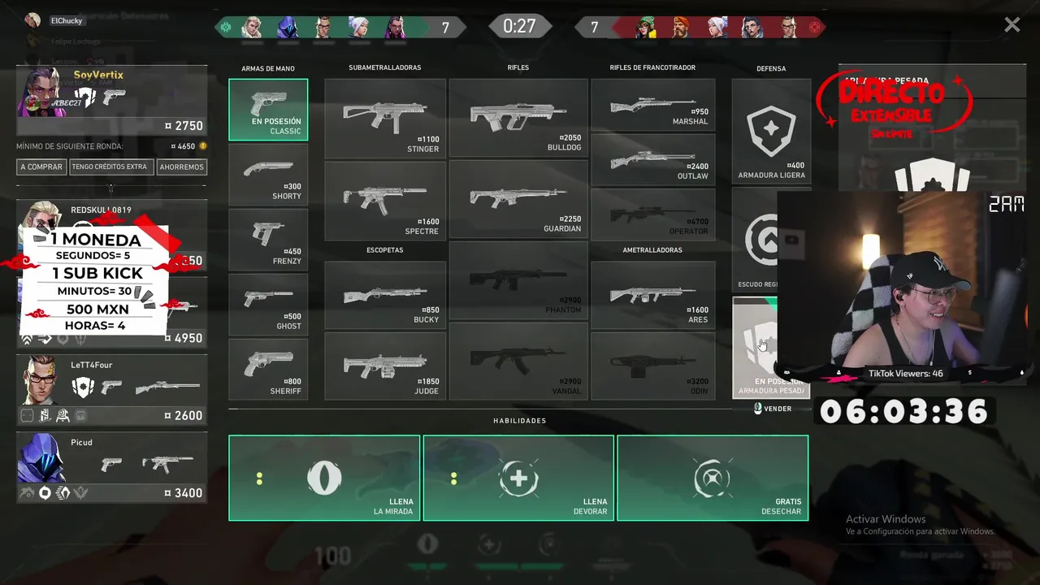1040x585 pixels.
Task: Select the Phantom rifle card
Action: [x=518, y=280]
